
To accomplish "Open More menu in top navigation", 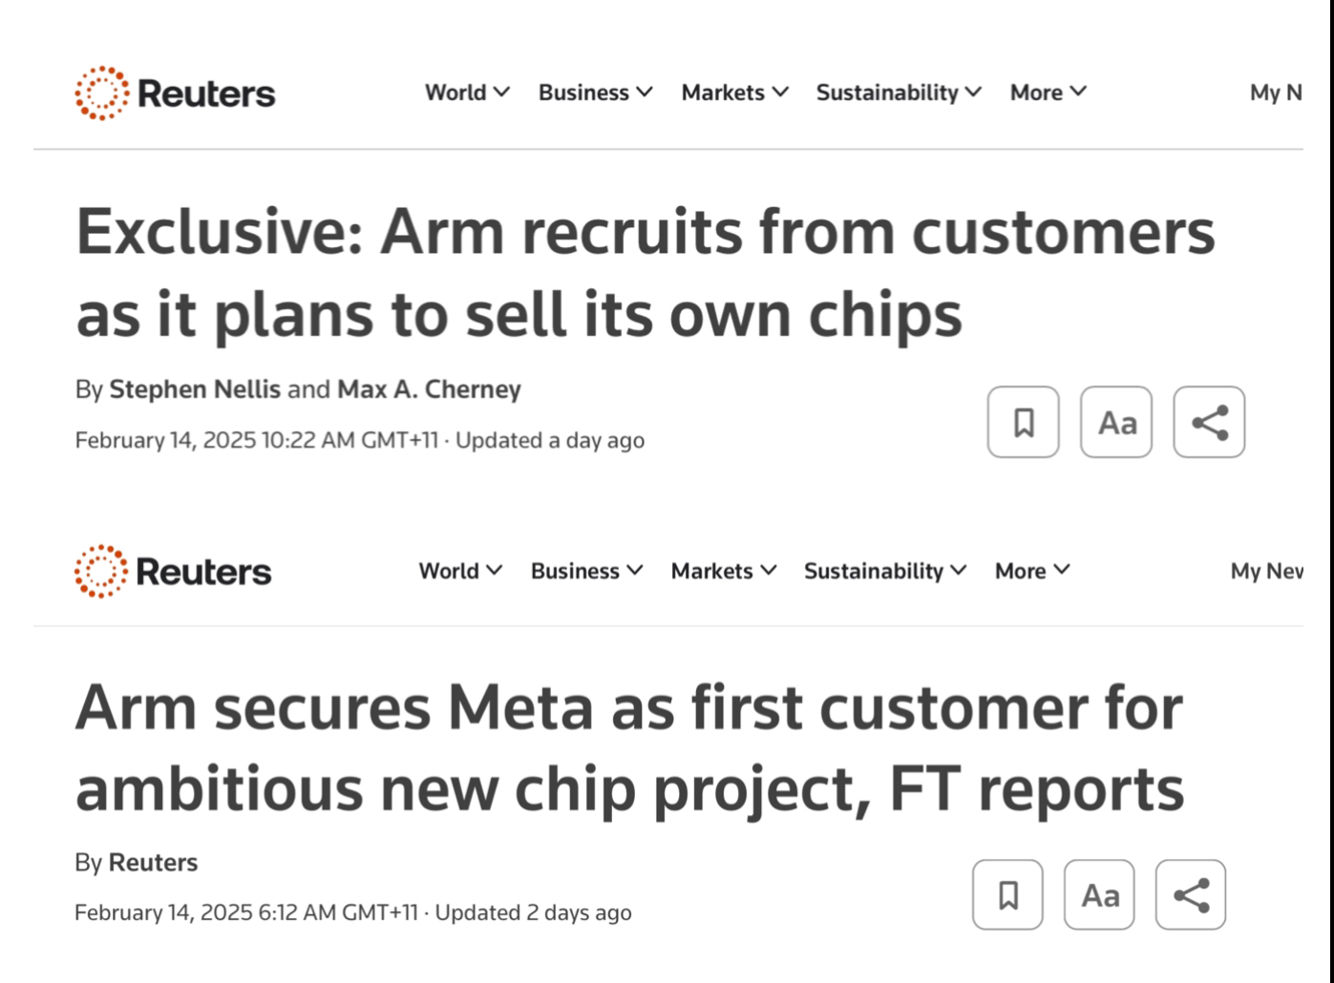I will (x=1048, y=93).
